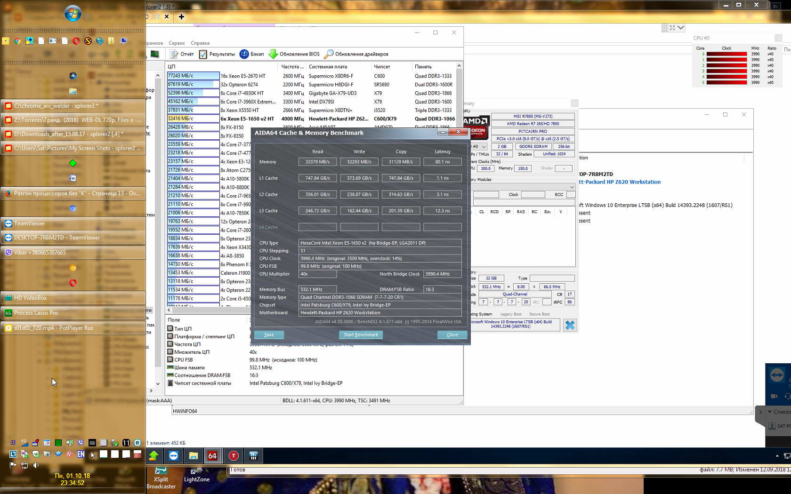Open the globe with music note shortcut
The height and width of the screenshot is (494, 791).
coord(100,41)
